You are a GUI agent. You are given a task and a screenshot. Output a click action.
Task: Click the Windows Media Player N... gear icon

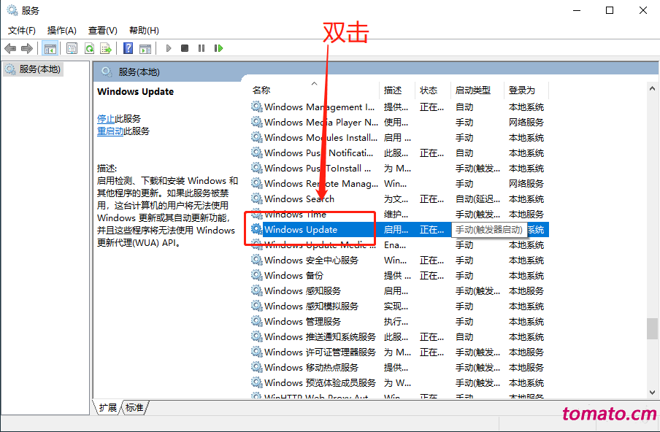pyautogui.click(x=257, y=122)
